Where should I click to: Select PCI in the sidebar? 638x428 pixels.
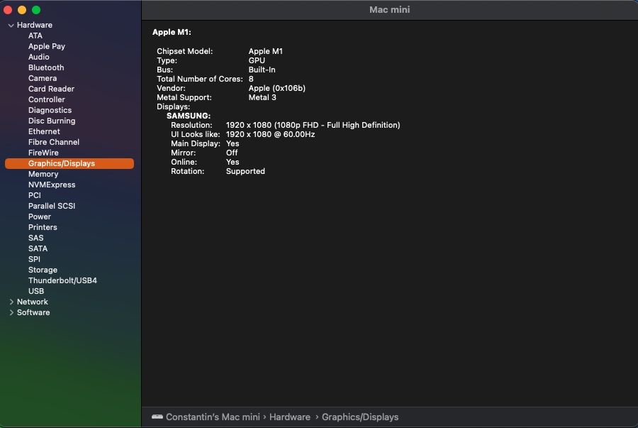point(35,195)
